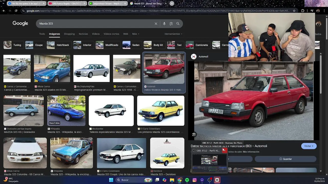Screen dimensions: 328x184
Task: Open the MyChiptuningFiles silver sedan thumbnail
Action: [x=91, y=68]
